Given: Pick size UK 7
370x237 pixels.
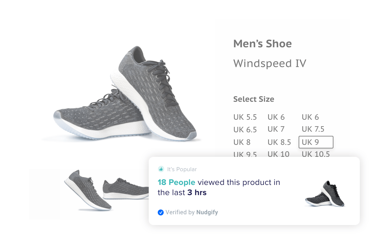Looking at the screenshot, I should coord(276,129).
